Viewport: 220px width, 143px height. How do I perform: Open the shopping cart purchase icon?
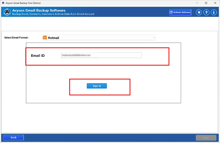coord(199,12)
